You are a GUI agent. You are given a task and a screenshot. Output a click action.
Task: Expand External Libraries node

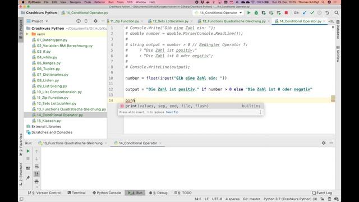46,126
